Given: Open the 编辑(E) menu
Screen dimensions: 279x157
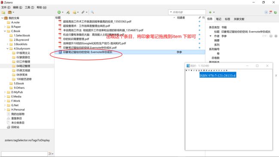Looking at the screenshot, I should (18, 7).
